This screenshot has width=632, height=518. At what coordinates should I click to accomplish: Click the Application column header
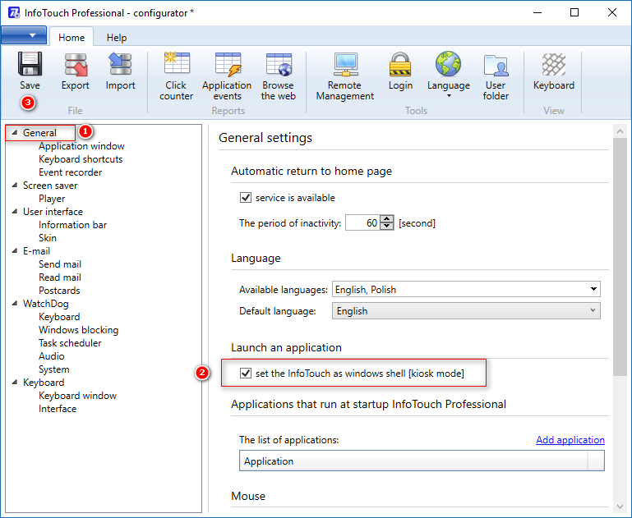(x=413, y=461)
